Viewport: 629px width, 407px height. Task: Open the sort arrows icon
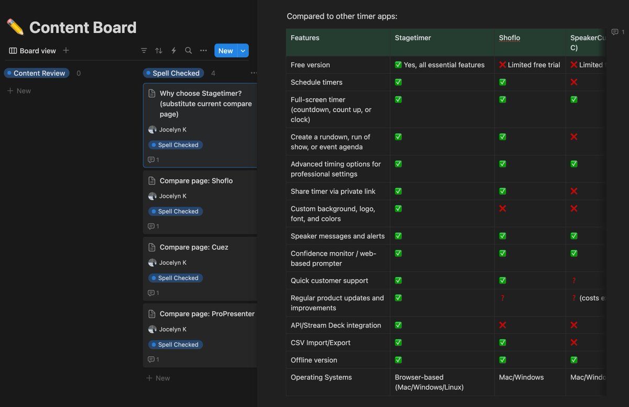[x=158, y=51]
